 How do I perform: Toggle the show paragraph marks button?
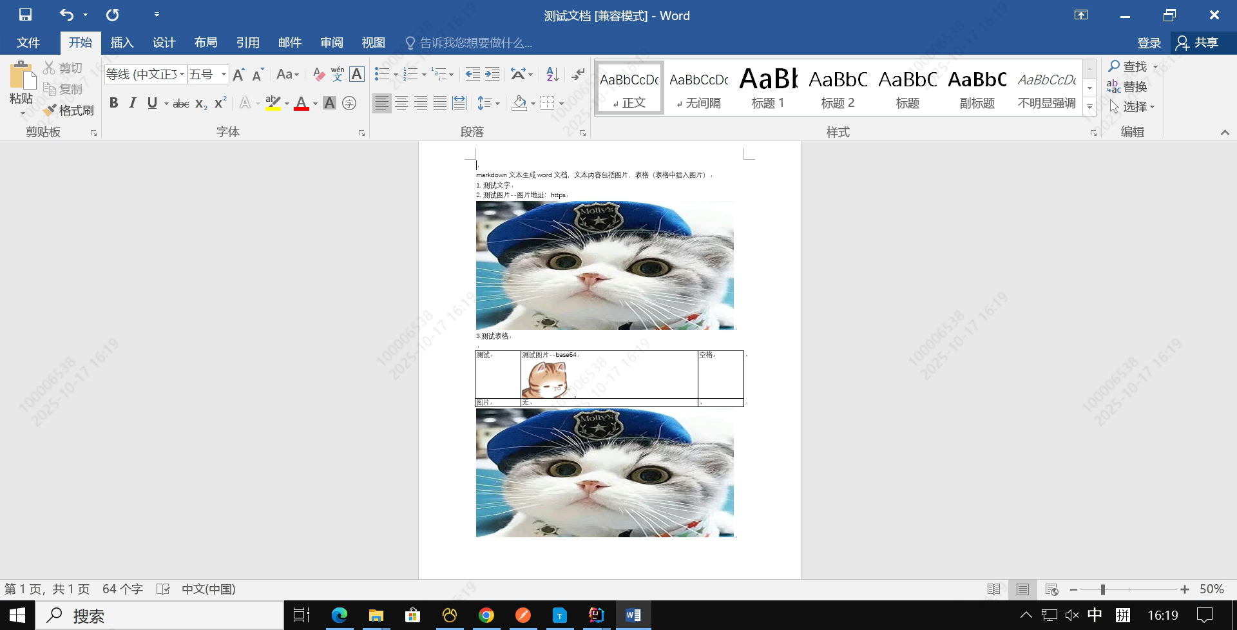pos(577,74)
